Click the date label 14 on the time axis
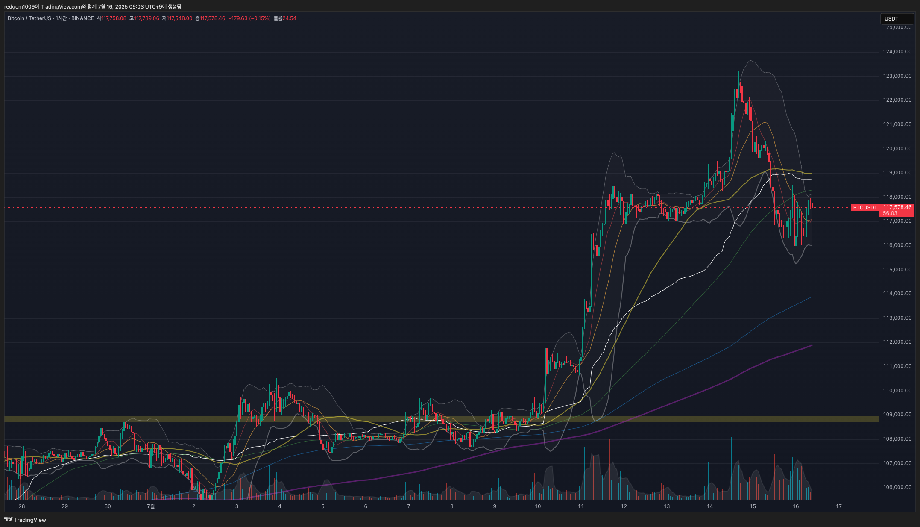The width and height of the screenshot is (920, 527). 710,506
